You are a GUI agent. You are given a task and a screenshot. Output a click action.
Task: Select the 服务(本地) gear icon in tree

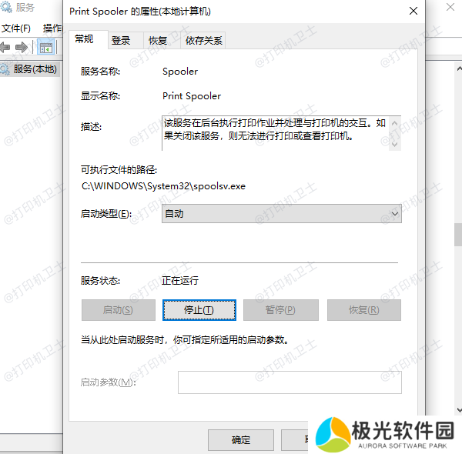(5, 69)
